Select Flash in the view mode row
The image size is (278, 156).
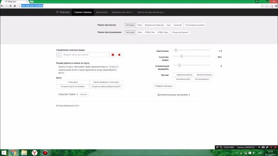[x=140, y=25]
